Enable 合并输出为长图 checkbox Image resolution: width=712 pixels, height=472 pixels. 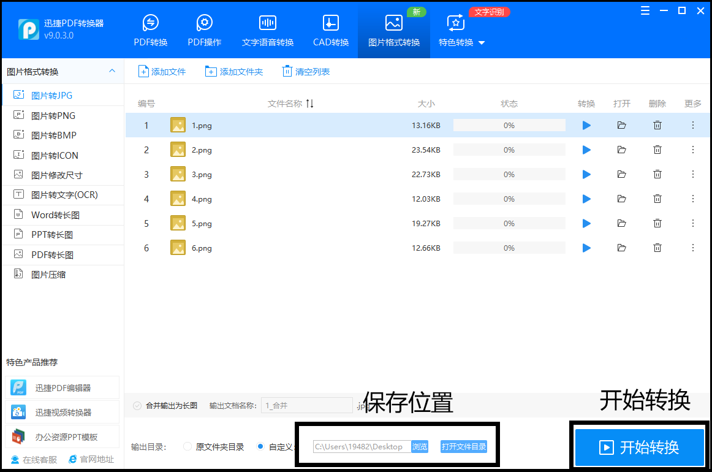137,406
